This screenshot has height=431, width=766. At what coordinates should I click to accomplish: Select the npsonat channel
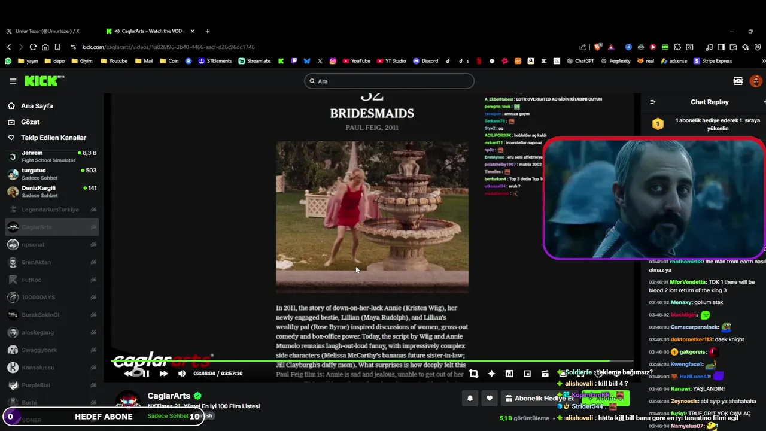[x=51, y=244]
